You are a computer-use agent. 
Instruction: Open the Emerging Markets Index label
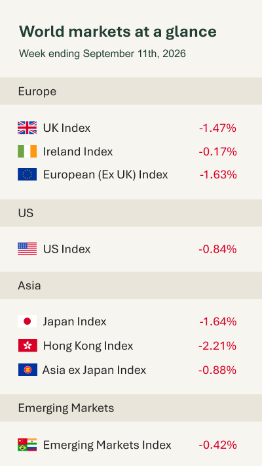[x=107, y=445]
